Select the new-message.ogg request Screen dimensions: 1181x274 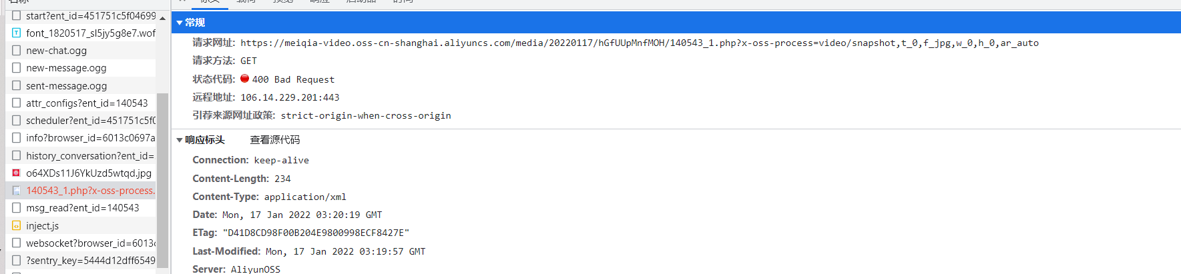point(66,68)
